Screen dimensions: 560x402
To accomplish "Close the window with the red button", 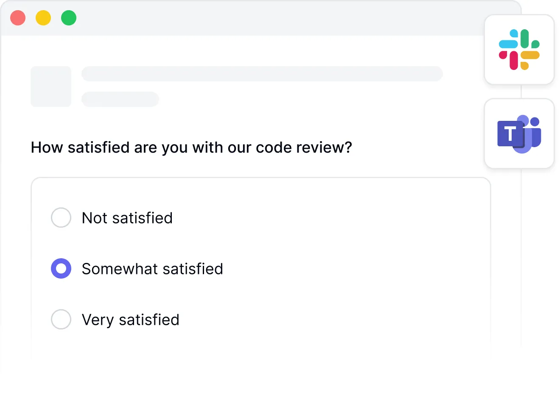I will 18,18.
